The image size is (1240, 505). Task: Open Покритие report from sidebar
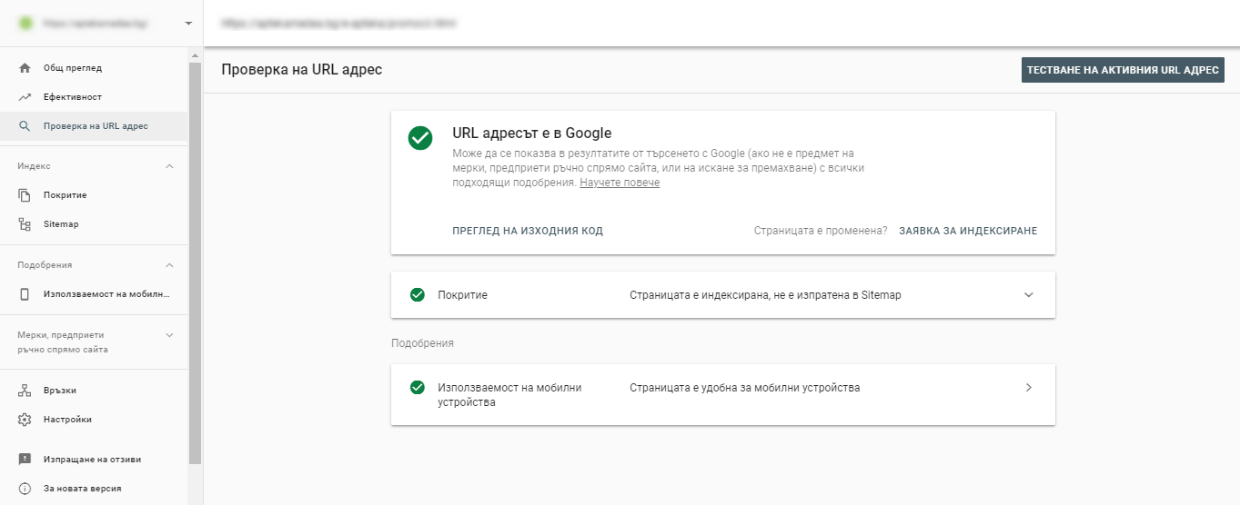pos(94,195)
